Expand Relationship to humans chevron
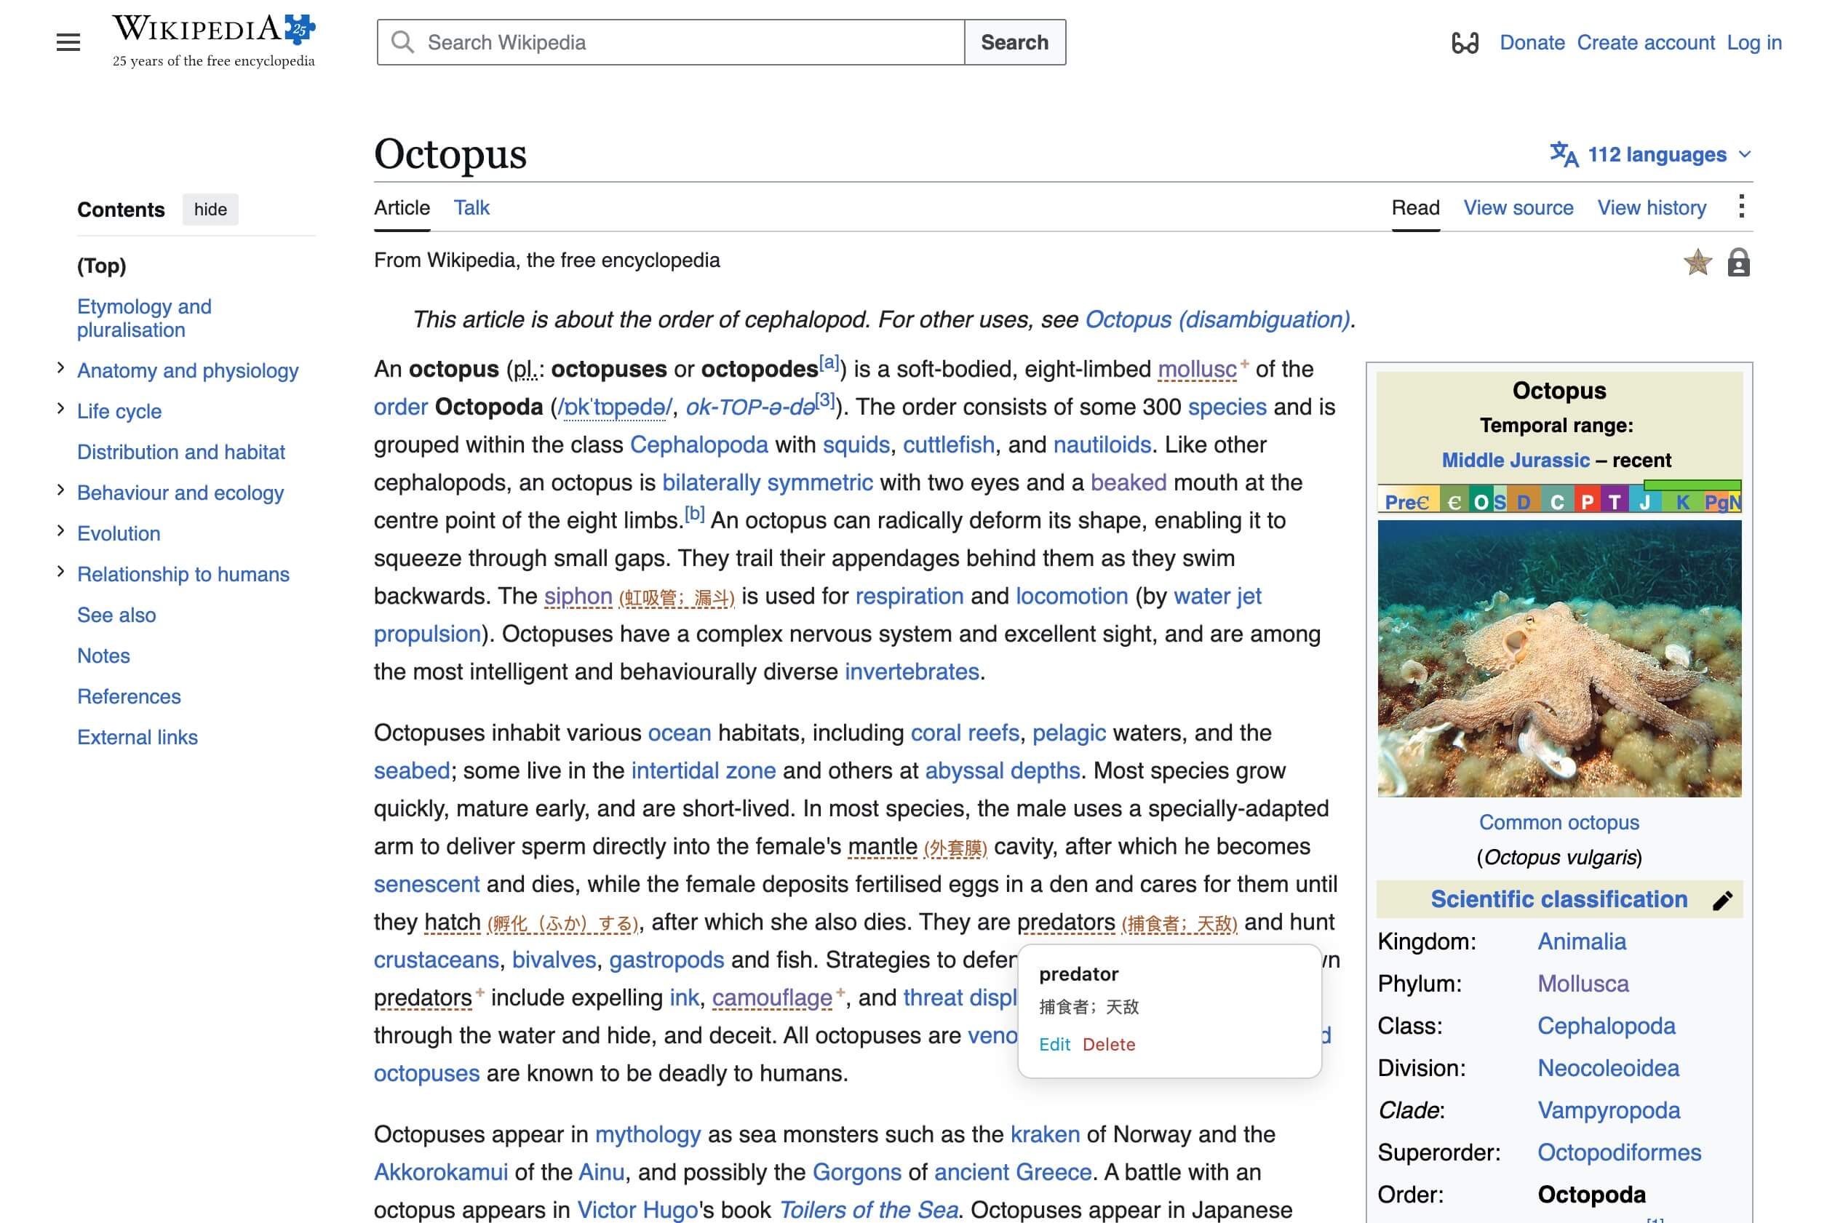1843x1223 pixels. point(61,572)
